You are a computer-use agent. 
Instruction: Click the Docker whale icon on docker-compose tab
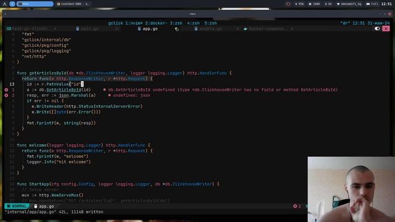[x=246, y=29]
